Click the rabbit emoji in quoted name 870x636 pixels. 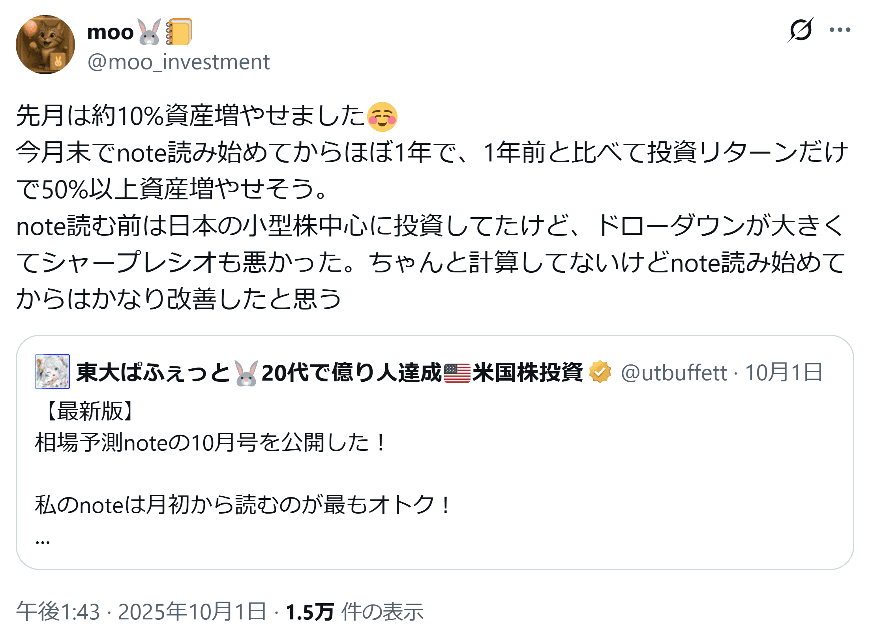tap(246, 373)
